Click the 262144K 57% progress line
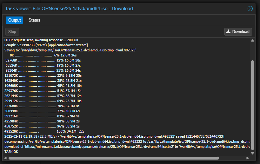260x164 pixels. 43,96
